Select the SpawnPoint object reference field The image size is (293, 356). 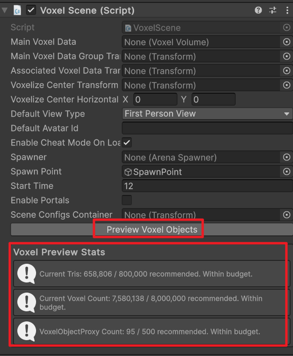[201, 172]
